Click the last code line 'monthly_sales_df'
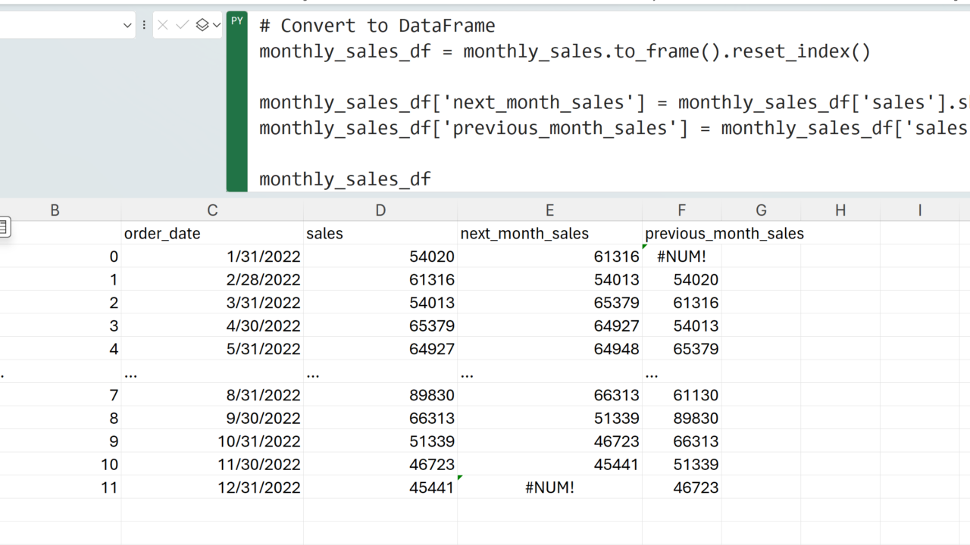The width and height of the screenshot is (970, 545). click(345, 179)
